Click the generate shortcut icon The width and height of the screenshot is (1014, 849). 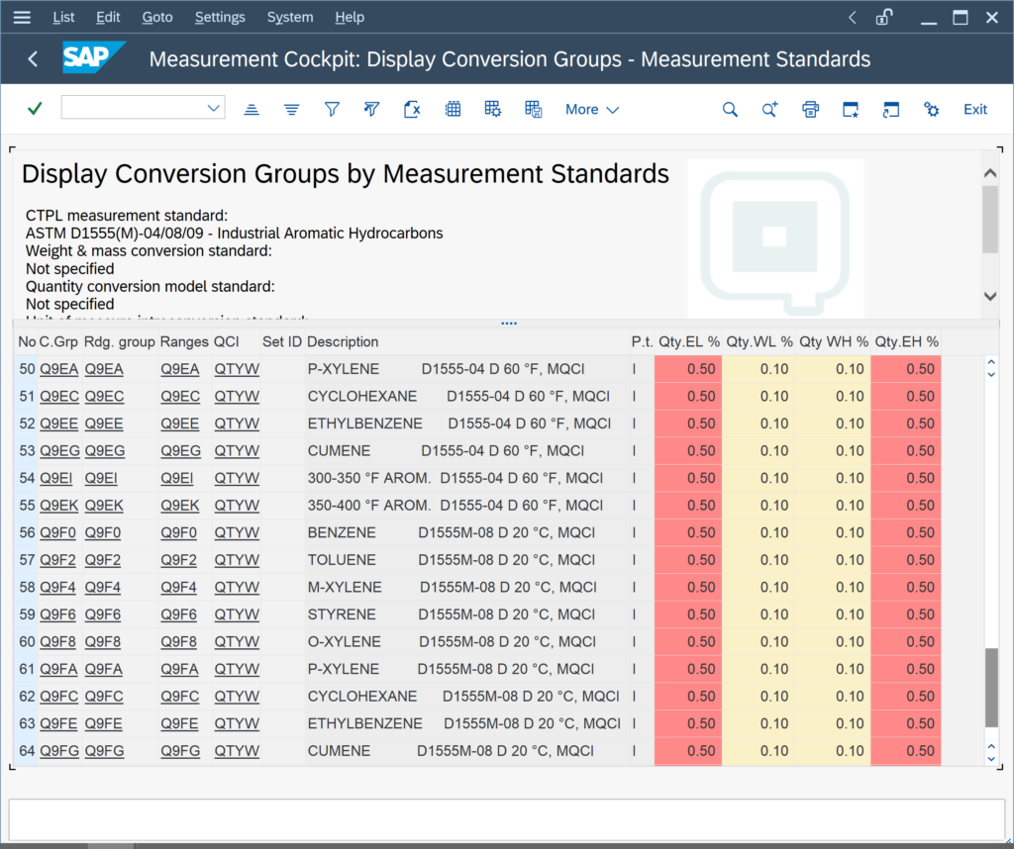point(891,109)
